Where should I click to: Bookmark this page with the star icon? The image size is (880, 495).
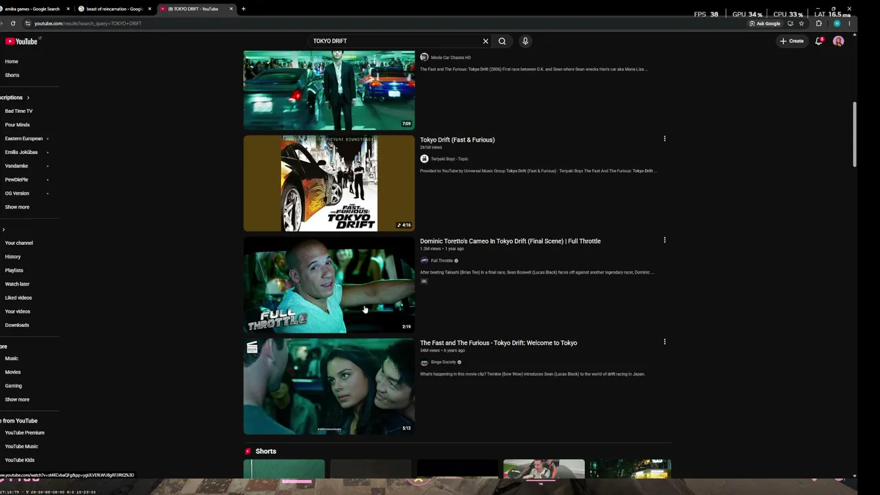click(801, 23)
